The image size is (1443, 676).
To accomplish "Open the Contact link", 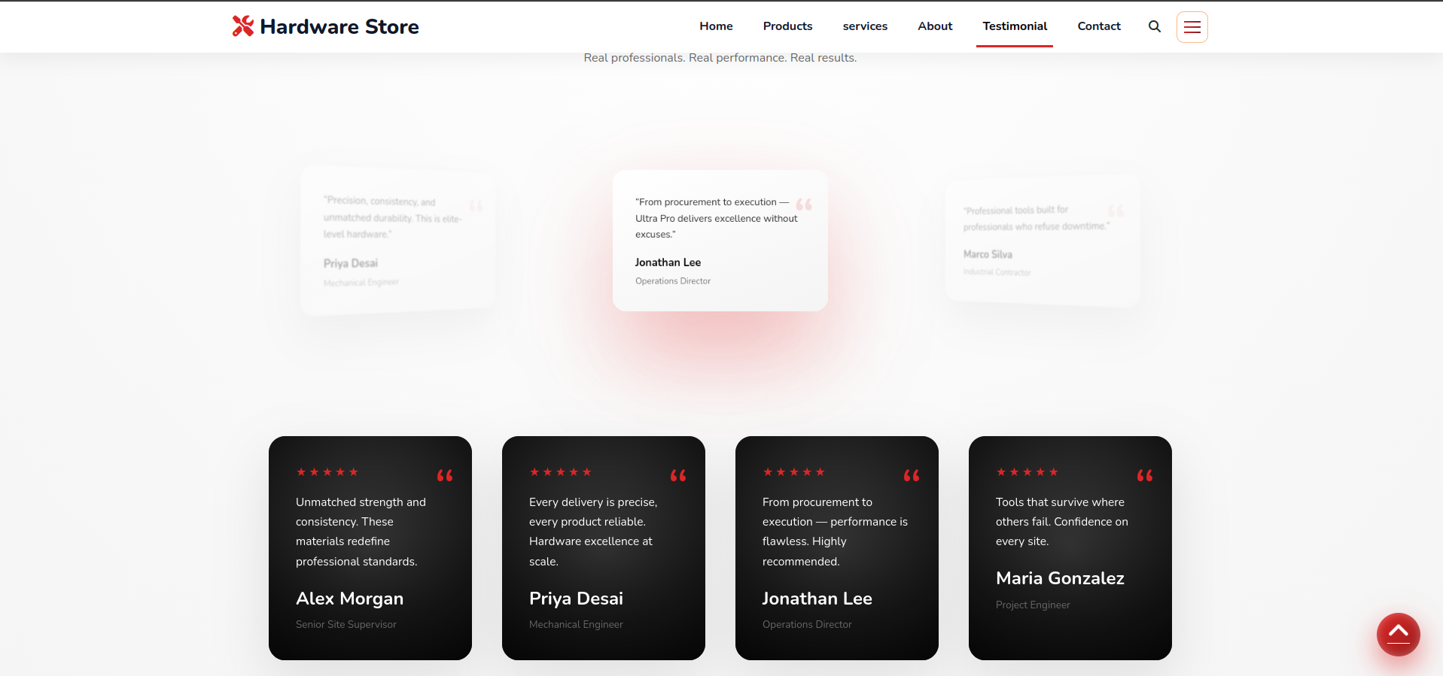I will [1099, 26].
